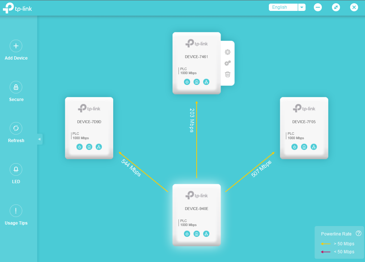Click the network icon on DEVICE-7461
Viewport: 365px width, 262px height.
click(206, 82)
